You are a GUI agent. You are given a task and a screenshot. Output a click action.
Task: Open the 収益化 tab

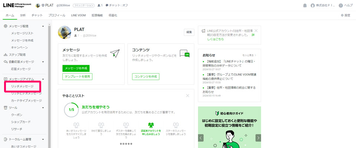(x=113, y=16)
